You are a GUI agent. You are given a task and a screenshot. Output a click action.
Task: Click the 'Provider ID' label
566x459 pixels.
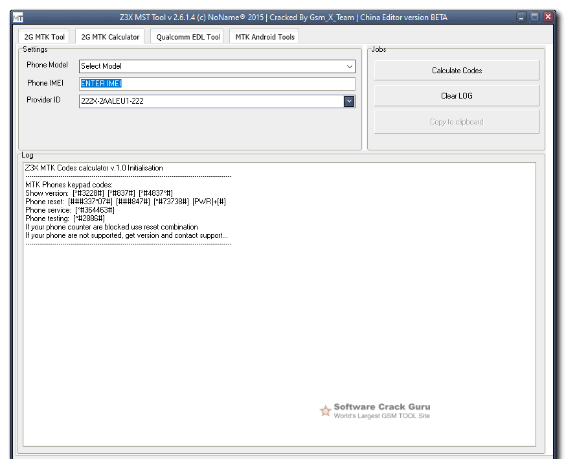click(43, 100)
